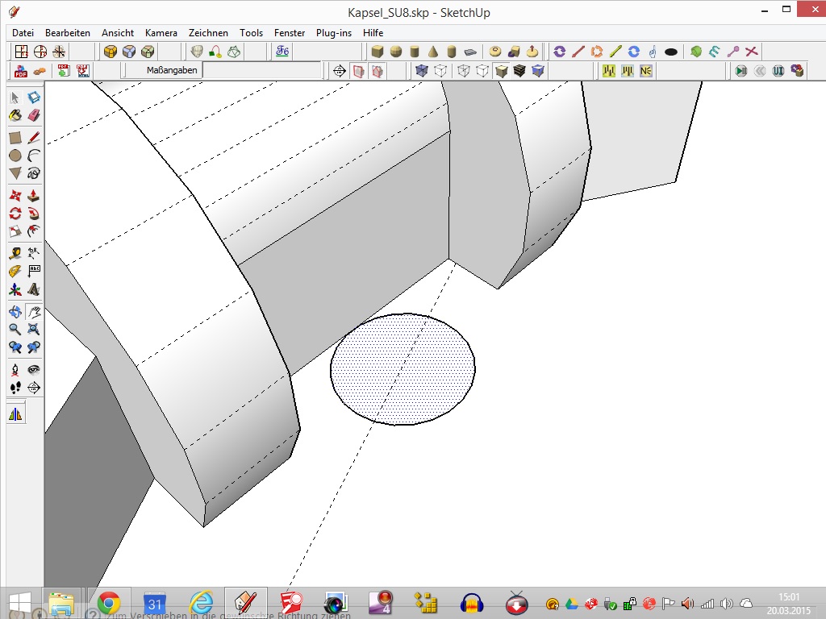This screenshot has width=826, height=619.
Task: Toggle section plane display
Action: click(358, 71)
